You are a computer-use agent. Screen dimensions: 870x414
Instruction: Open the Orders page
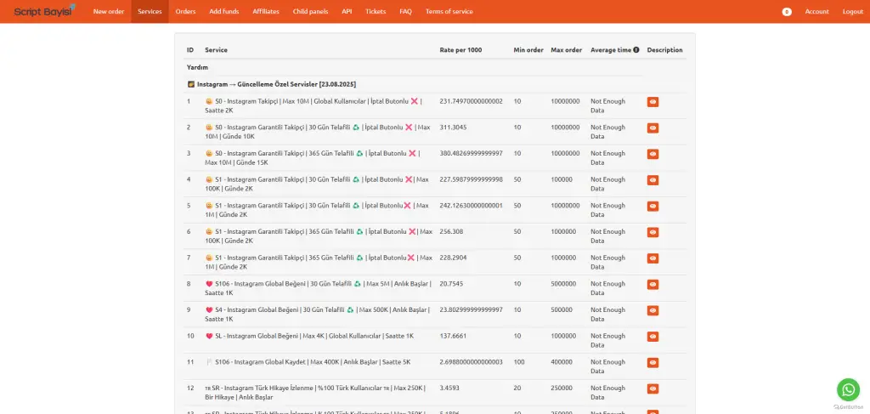[185, 12]
